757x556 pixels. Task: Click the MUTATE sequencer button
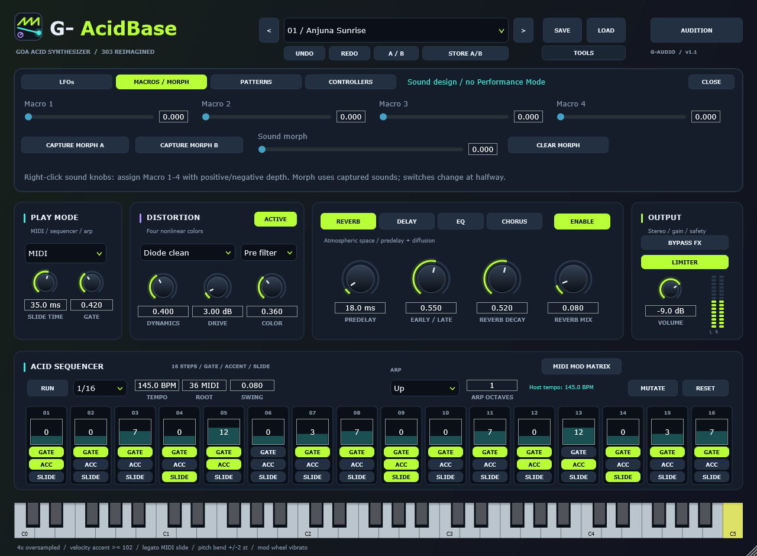click(653, 388)
